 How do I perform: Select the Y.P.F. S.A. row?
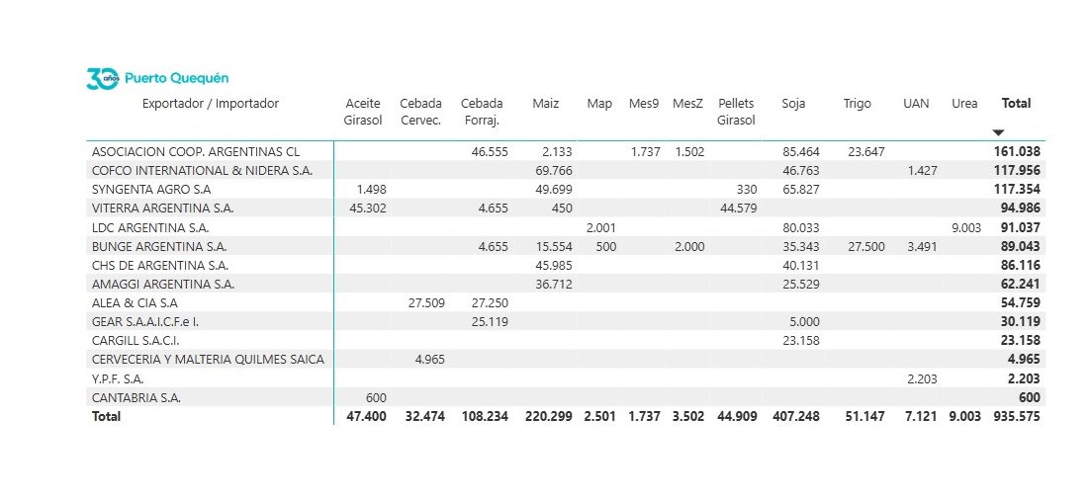(566, 378)
